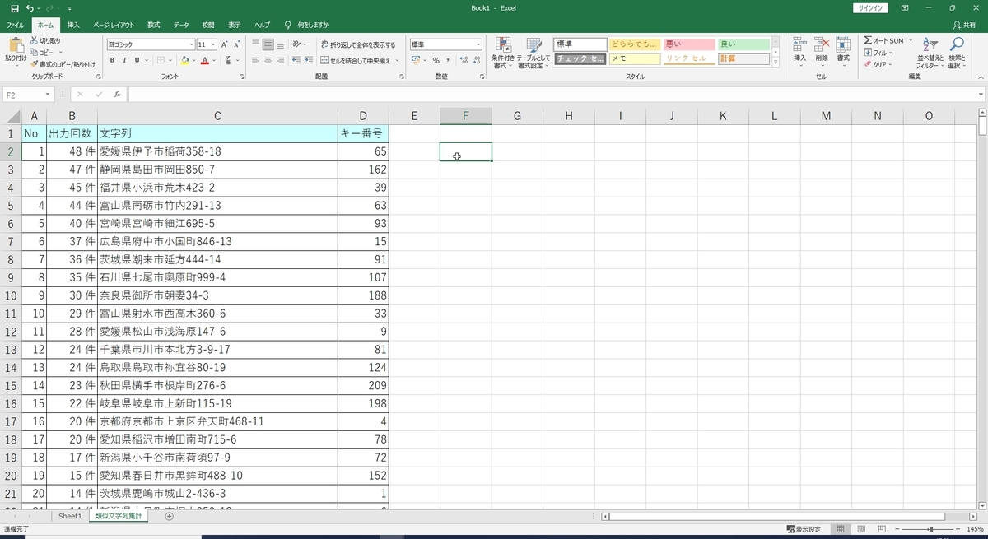This screenshot has height=539, width=988.
Task: Left-align the cell contents
Action: [x=256, y=60]
